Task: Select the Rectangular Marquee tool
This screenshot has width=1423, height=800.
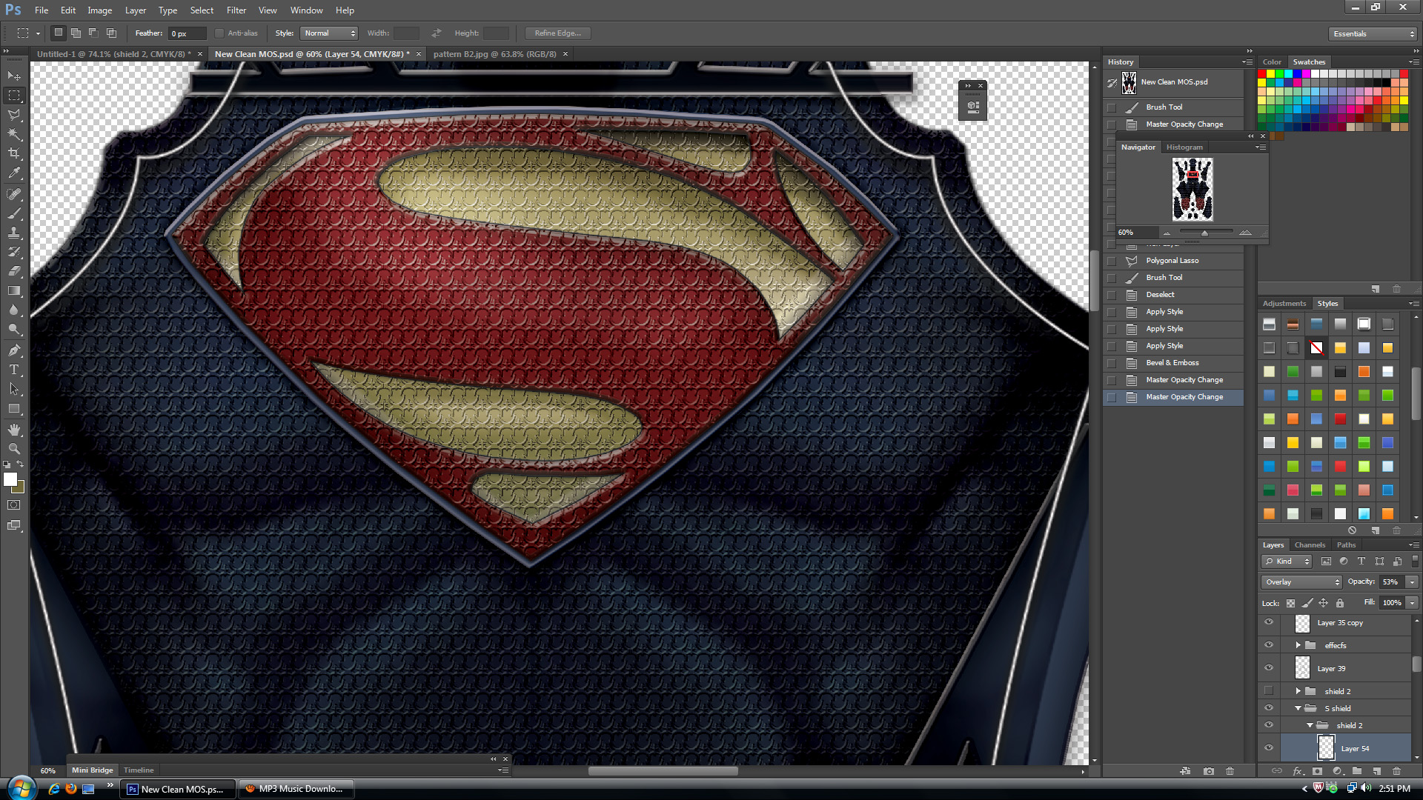Action: [x=14, y=96]
